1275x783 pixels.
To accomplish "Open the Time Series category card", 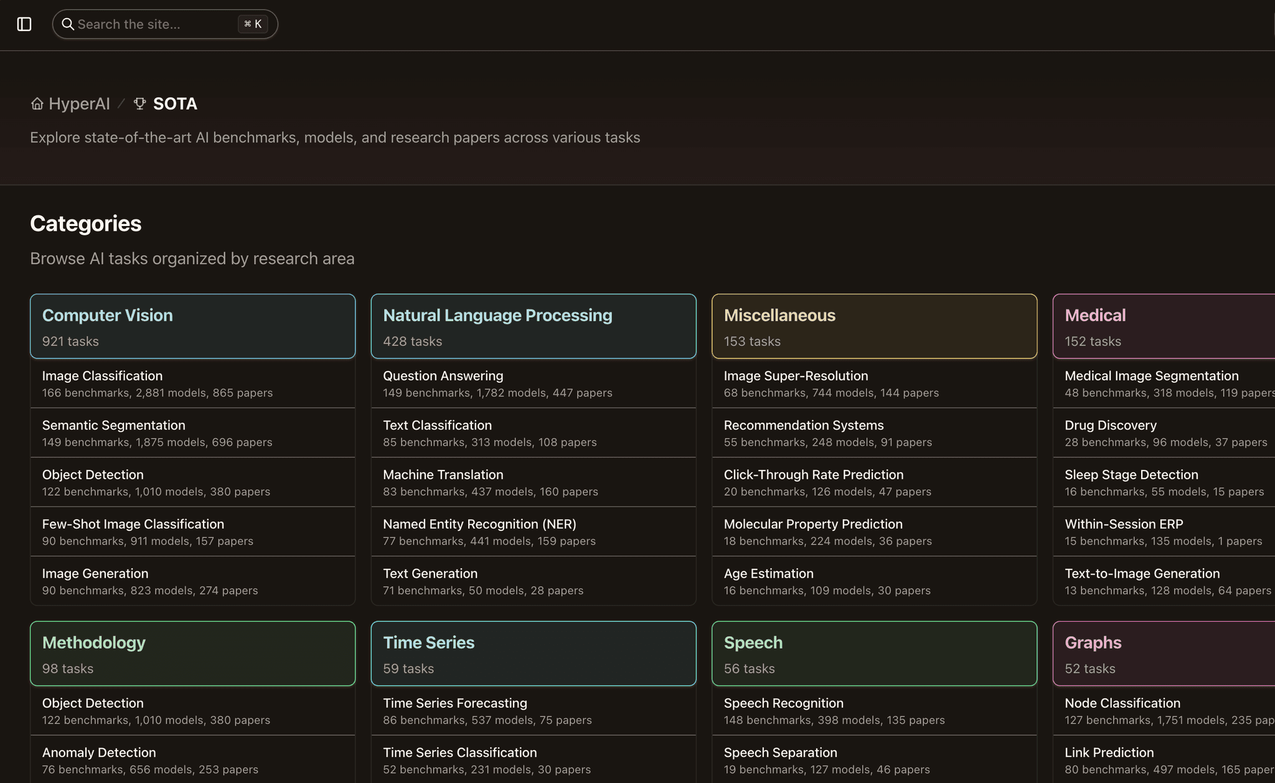I will pos(533,654).
